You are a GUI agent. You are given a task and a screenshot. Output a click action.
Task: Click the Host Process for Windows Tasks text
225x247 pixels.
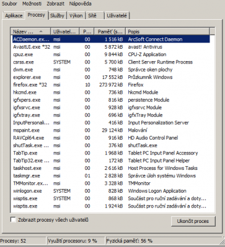pyautogui.click(x=162, y=169)
